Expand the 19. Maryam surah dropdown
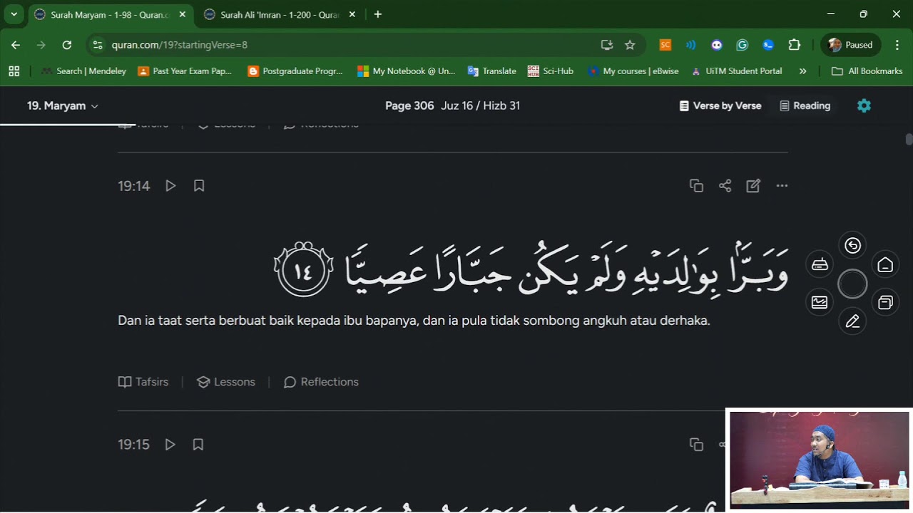This screenshot has width=913, height=513. click(x=63, y=105)
